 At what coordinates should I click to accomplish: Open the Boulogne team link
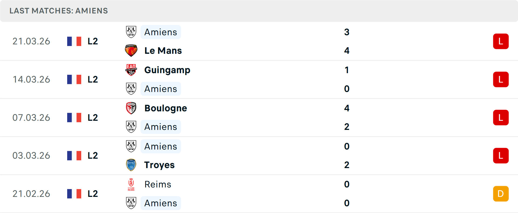click(166, 108)
